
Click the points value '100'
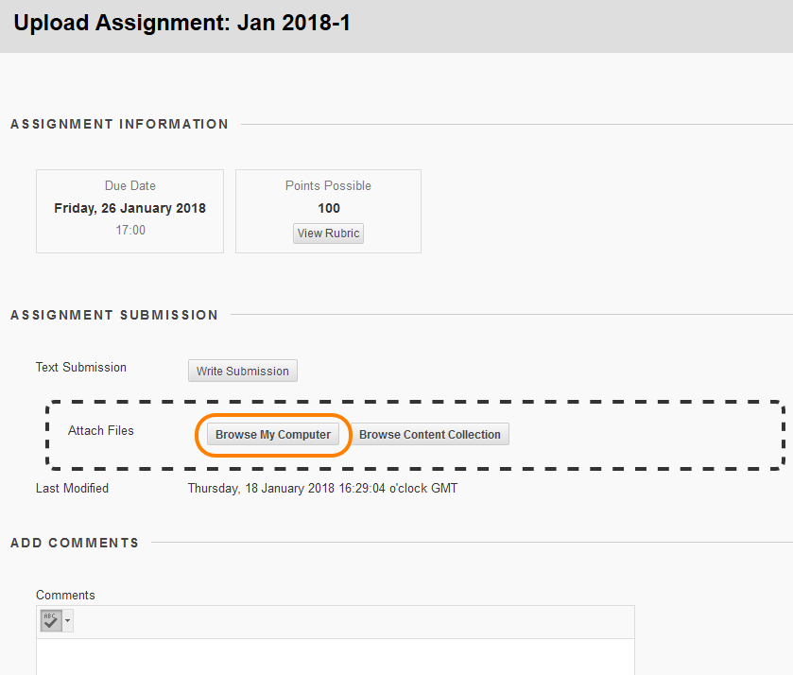click(329, 208)
